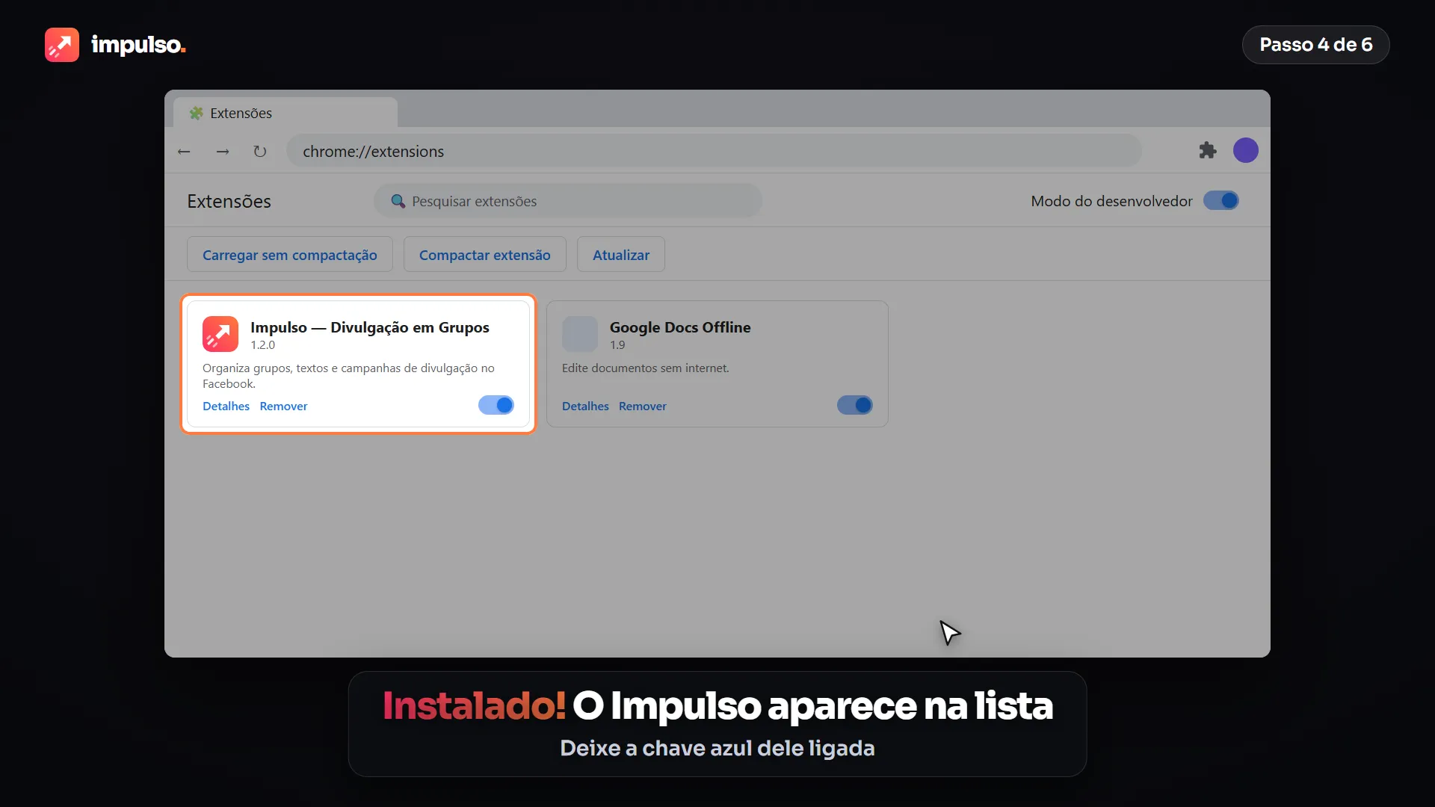Toggle the Impulso extension switch
This screenshot has width=1435, height=807.
tap(496, 405)
